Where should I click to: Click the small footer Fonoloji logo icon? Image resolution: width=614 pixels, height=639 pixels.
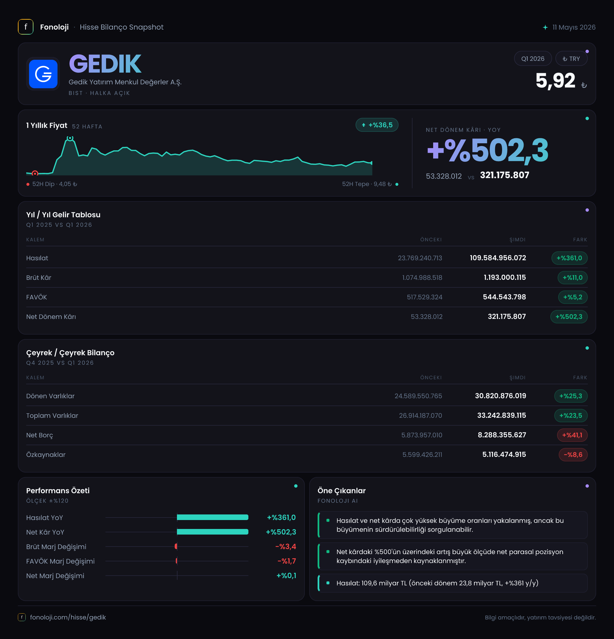22,617
